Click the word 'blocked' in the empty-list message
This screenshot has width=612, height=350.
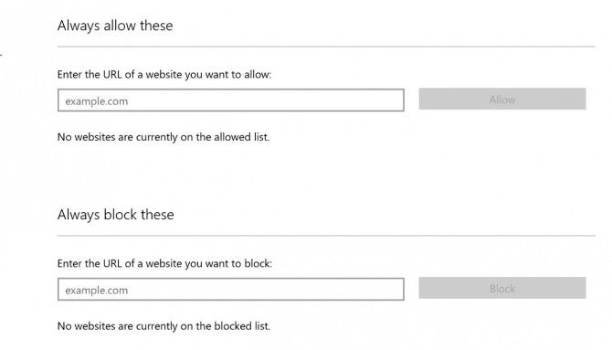[233, 326]
